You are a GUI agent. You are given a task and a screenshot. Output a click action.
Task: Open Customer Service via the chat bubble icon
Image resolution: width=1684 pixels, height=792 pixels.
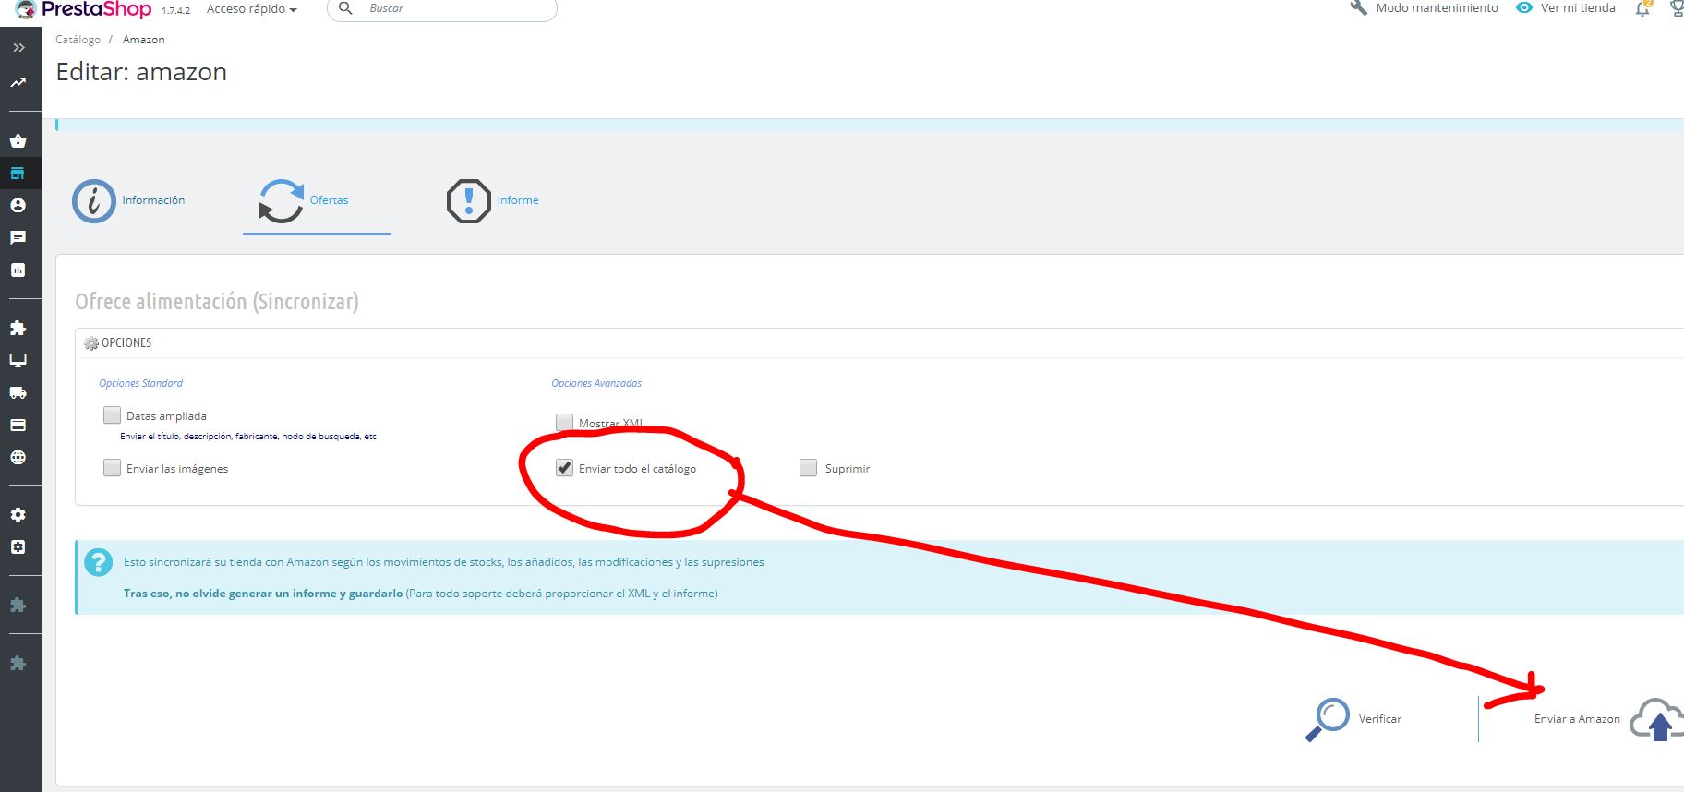tap(18, 237)
